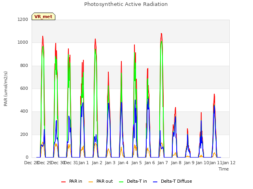253x189 pixels.
Task: Click the Jan 12 x-axis tick label
Action: click(229, 163)
